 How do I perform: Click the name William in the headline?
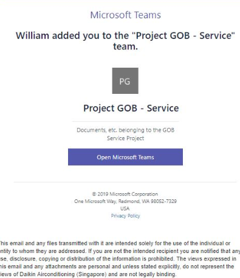point(32,35)
